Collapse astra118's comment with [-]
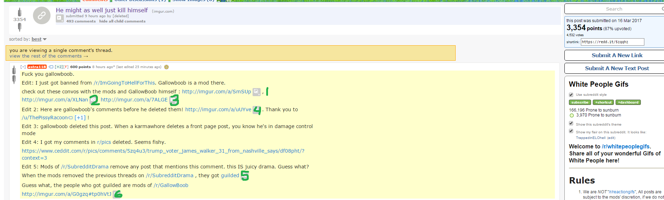Viewport: 664px width, 200px height. [23, 67]
